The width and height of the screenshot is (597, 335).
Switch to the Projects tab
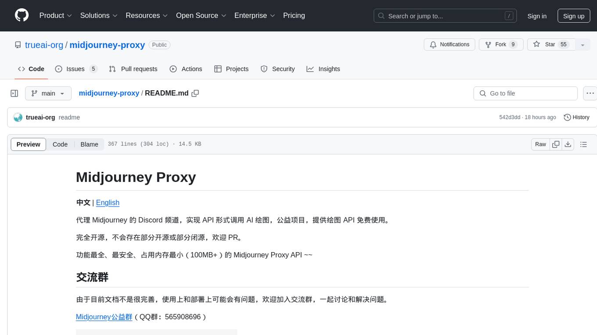(x=231, y=69)
